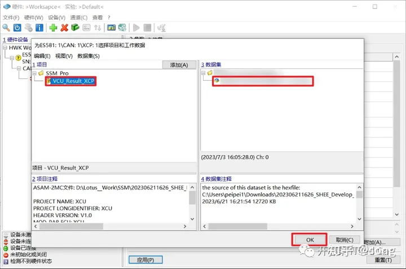Open the 查看 menu
The height and width of the screenshot is (269, 406).
point(98,17)
